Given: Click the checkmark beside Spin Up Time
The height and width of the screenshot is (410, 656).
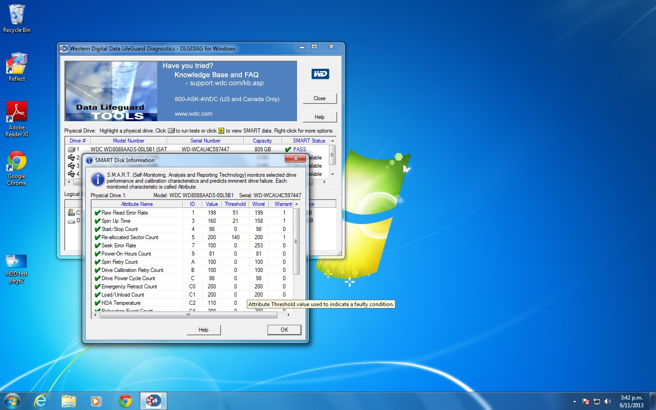Looking at the screenshot, I should tap(97, 221).
